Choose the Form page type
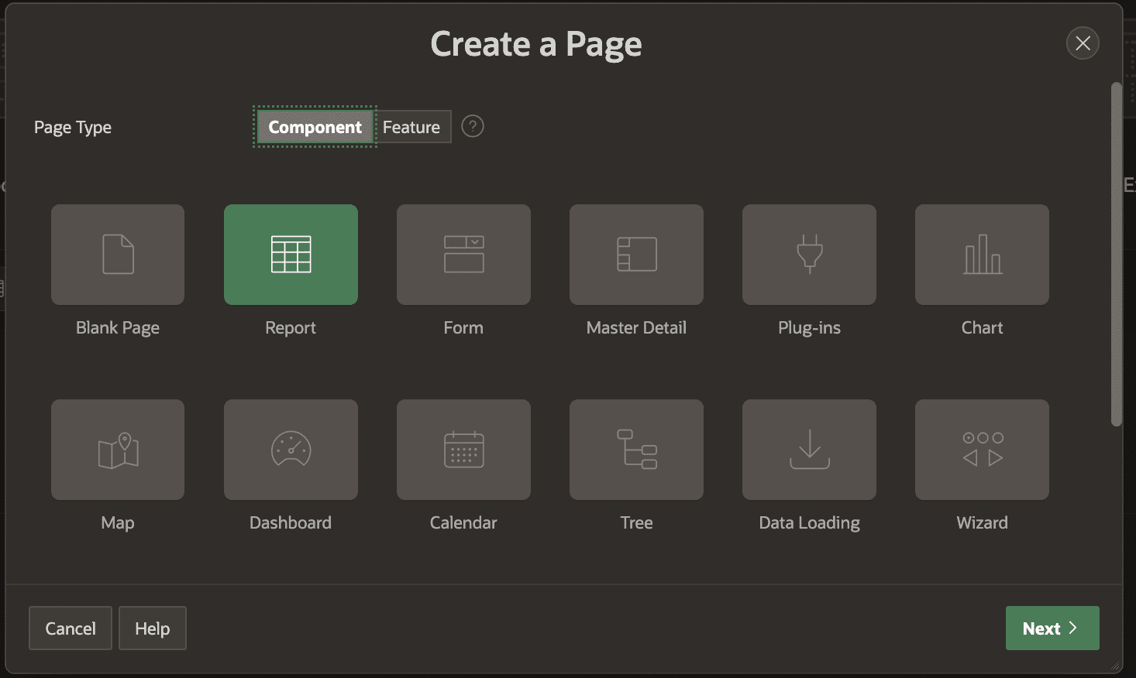This screenshot has width=1136, height=678. click(463, 255)
